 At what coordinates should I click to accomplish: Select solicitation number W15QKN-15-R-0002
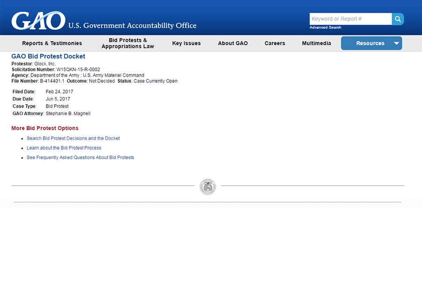pos(78,70)
